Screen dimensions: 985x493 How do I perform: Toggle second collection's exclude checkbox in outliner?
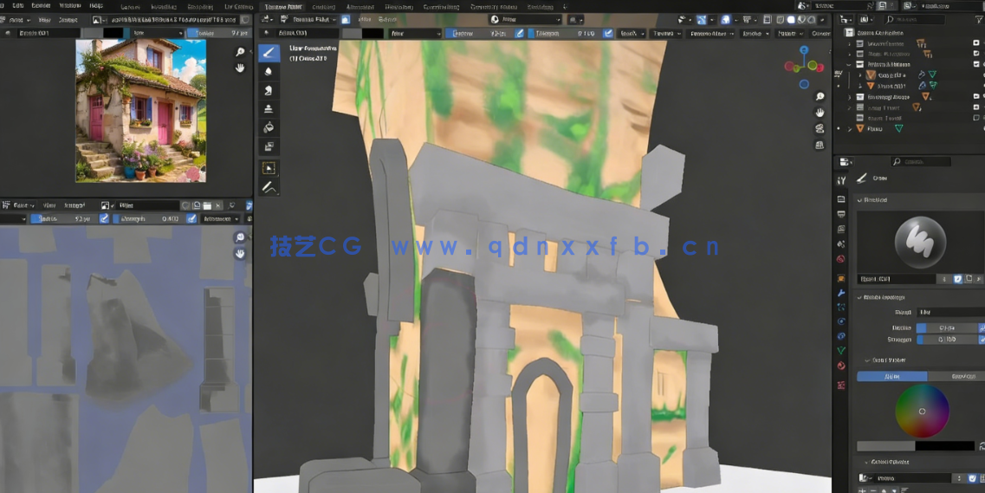coord(976,54)
